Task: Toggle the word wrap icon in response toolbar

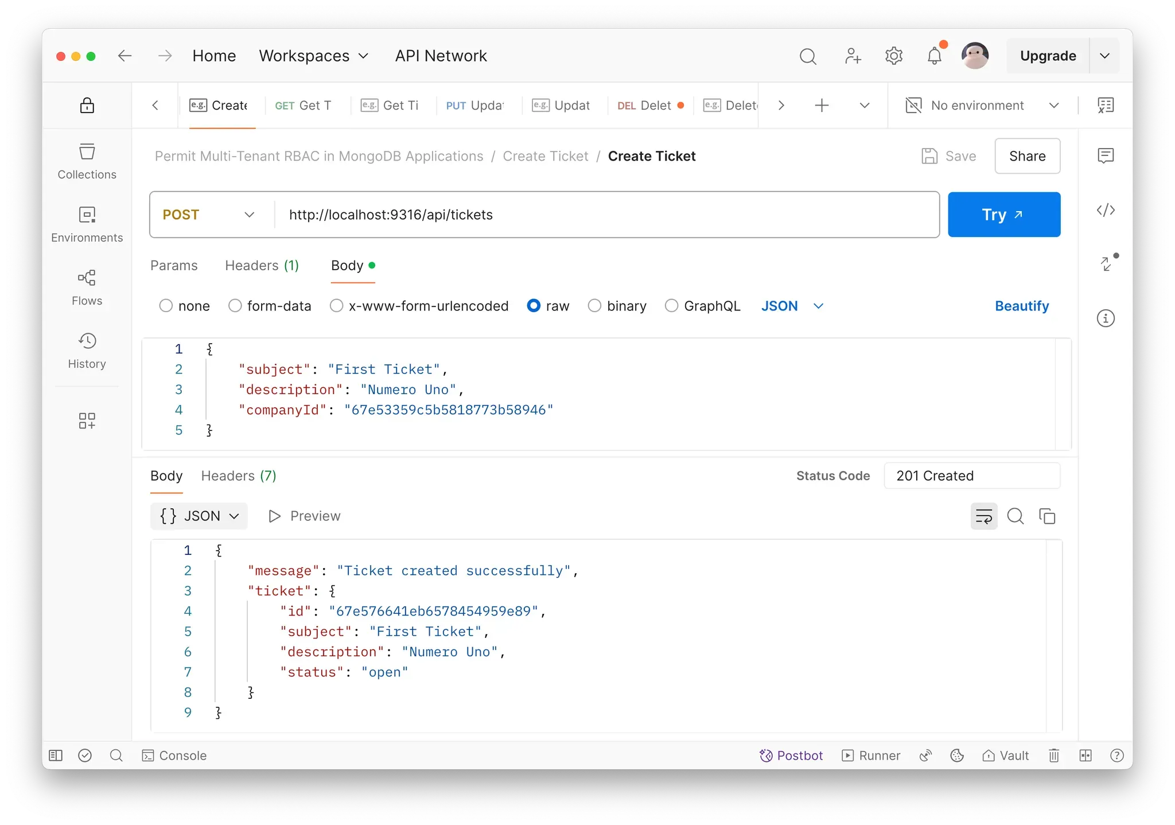Action: pyautogui.click(x=983, y=516)
